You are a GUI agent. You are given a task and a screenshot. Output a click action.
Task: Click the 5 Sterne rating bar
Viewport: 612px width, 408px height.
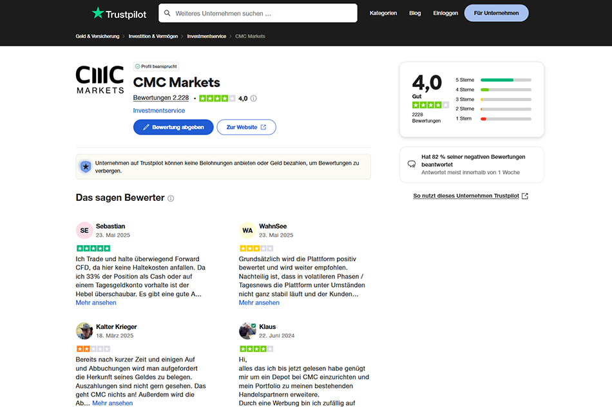(x=506, y=80)
